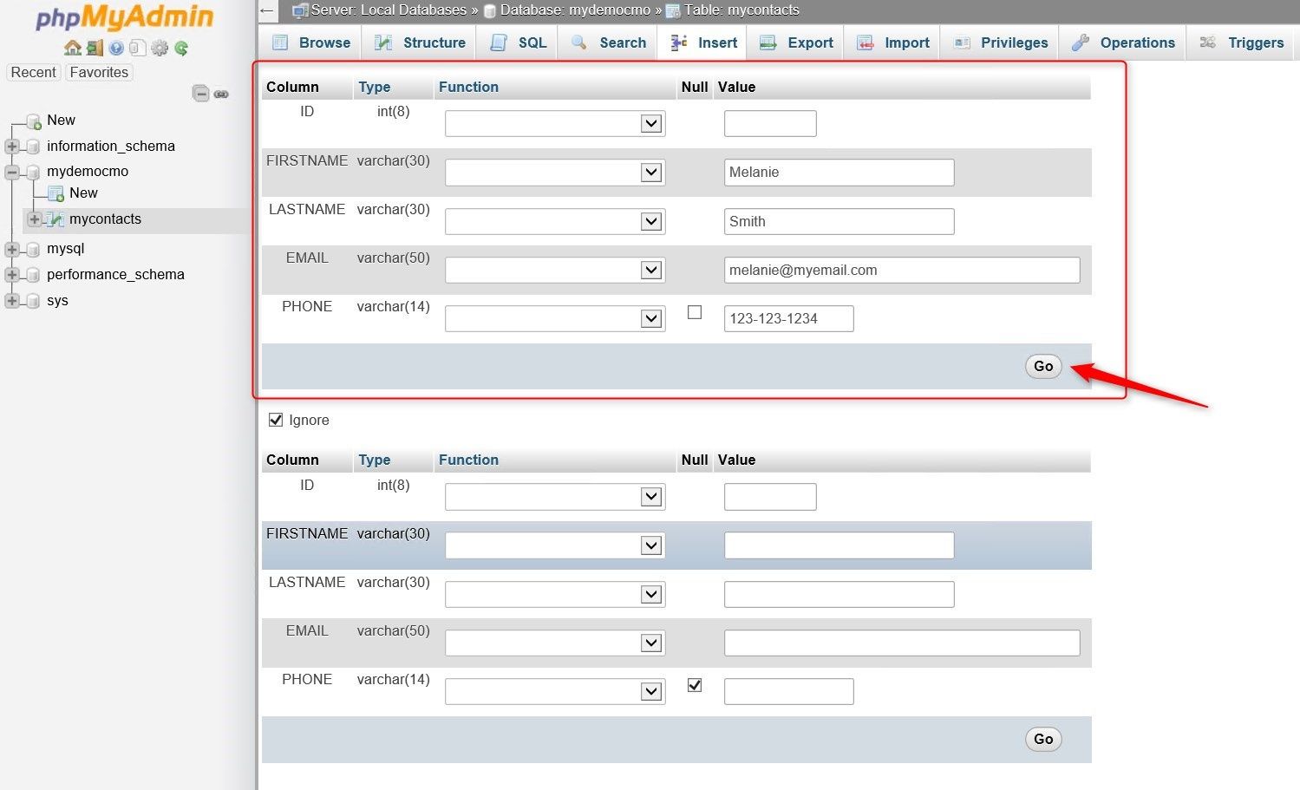Select the Log out door icon
1300x790 pixels.
(x=94, y=48)
